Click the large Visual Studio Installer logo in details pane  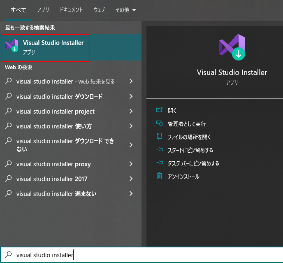232,46
